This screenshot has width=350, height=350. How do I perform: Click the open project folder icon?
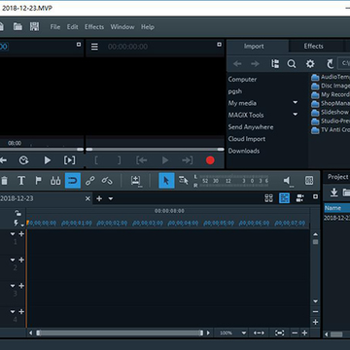coord(17,26)
